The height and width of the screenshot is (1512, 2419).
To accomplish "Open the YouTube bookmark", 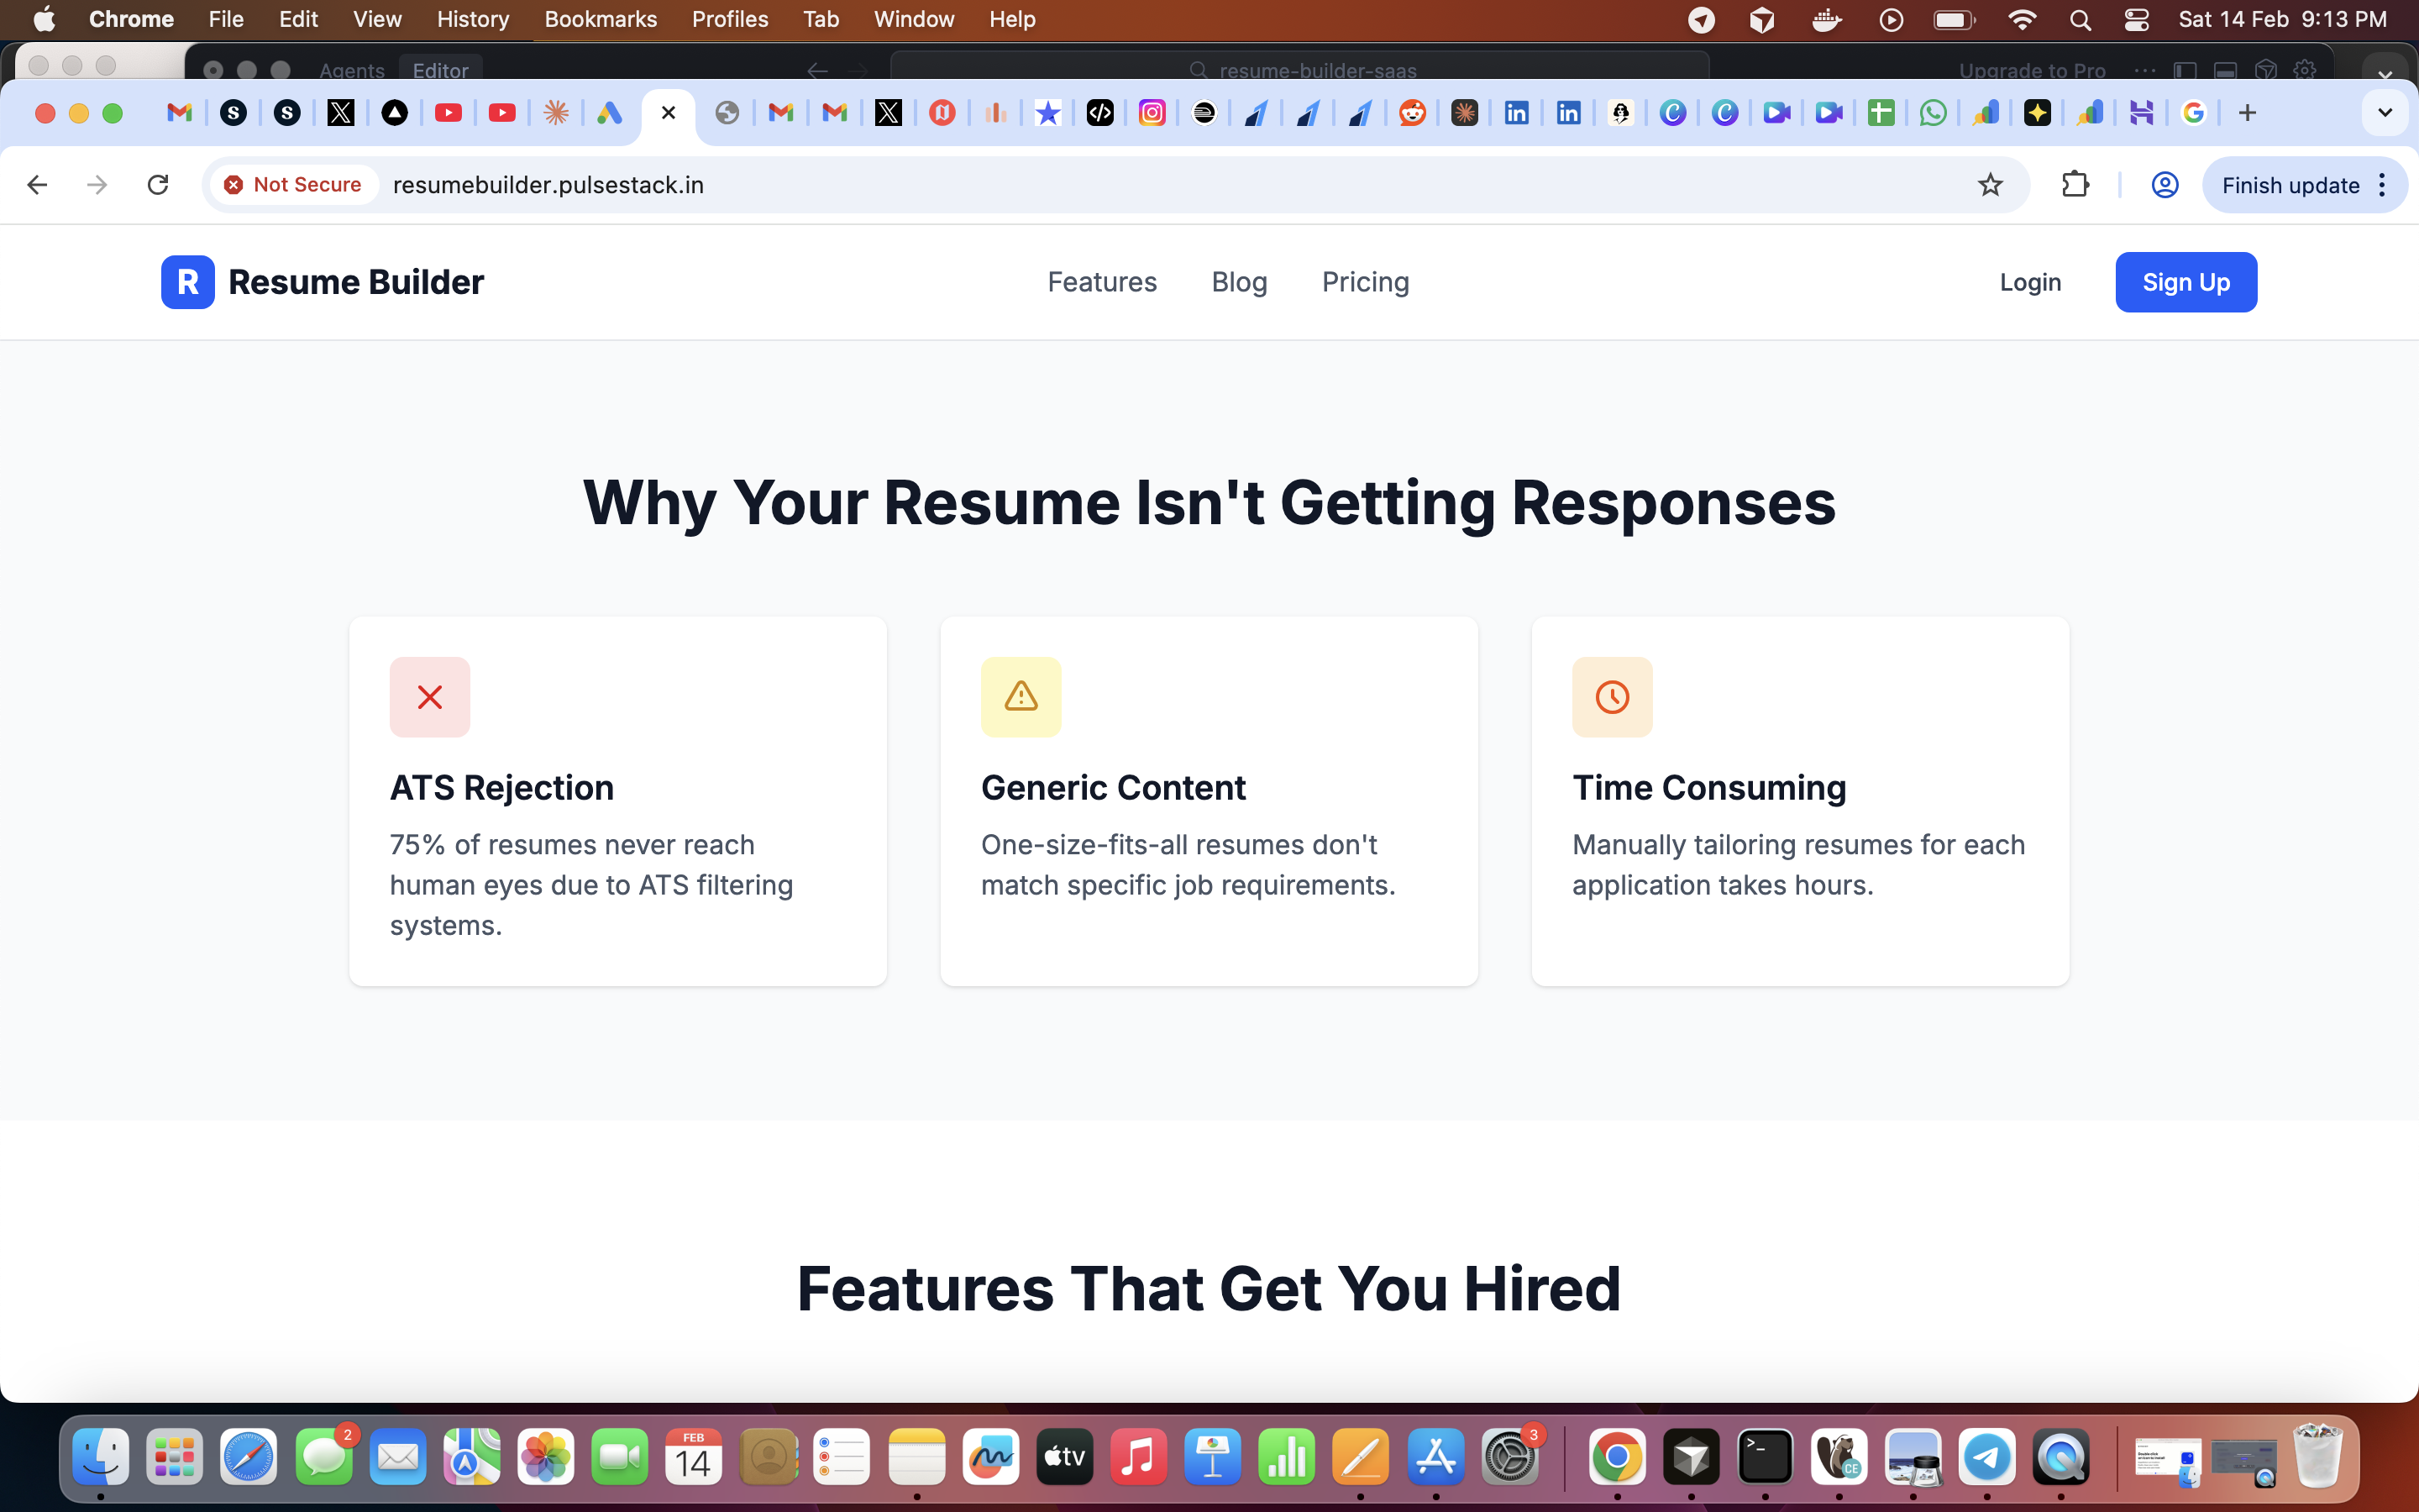I will (448, 113).
